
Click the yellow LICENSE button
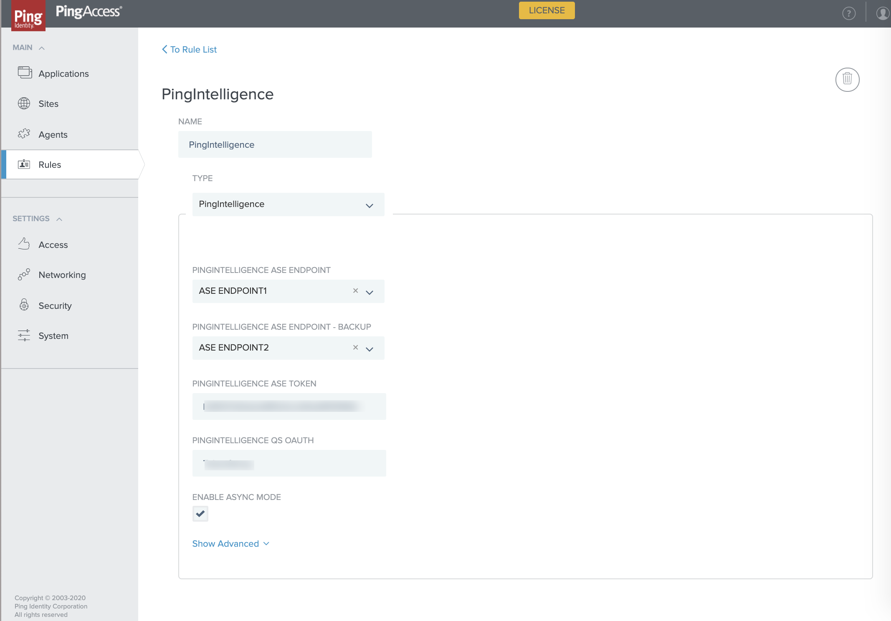coord(546,10)
